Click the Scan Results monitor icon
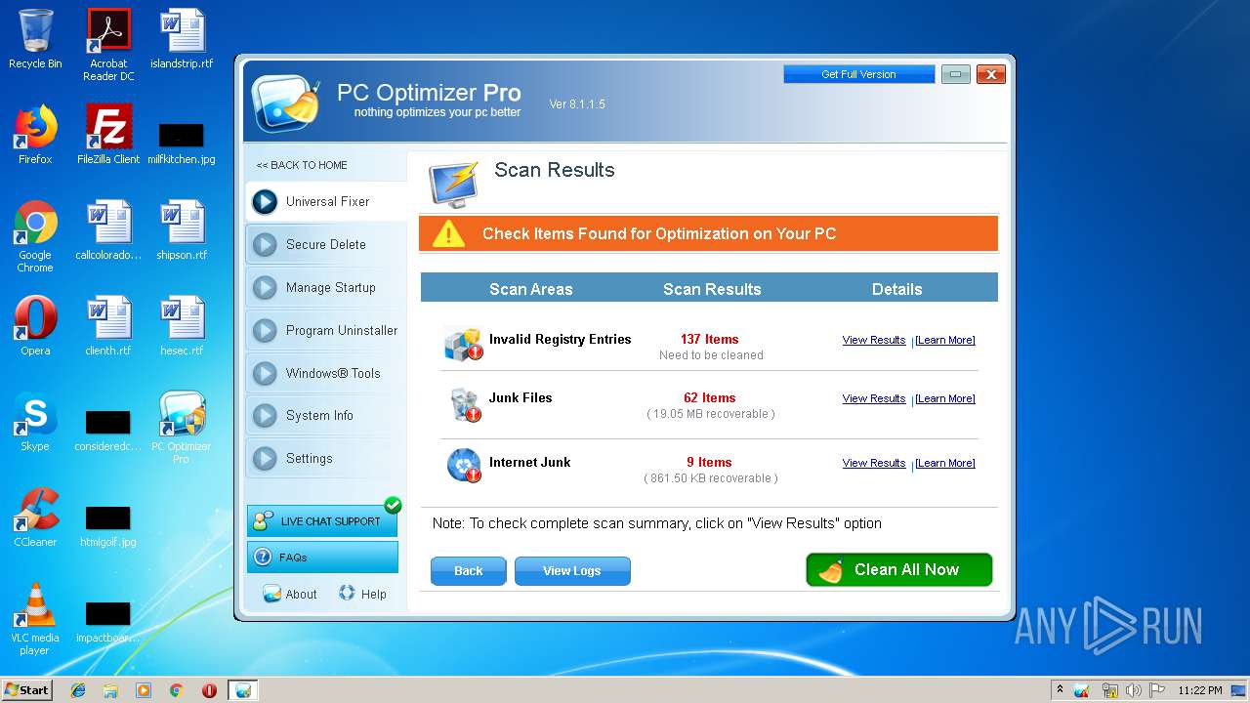This screenshot has height=703, width=1250. 454,184
